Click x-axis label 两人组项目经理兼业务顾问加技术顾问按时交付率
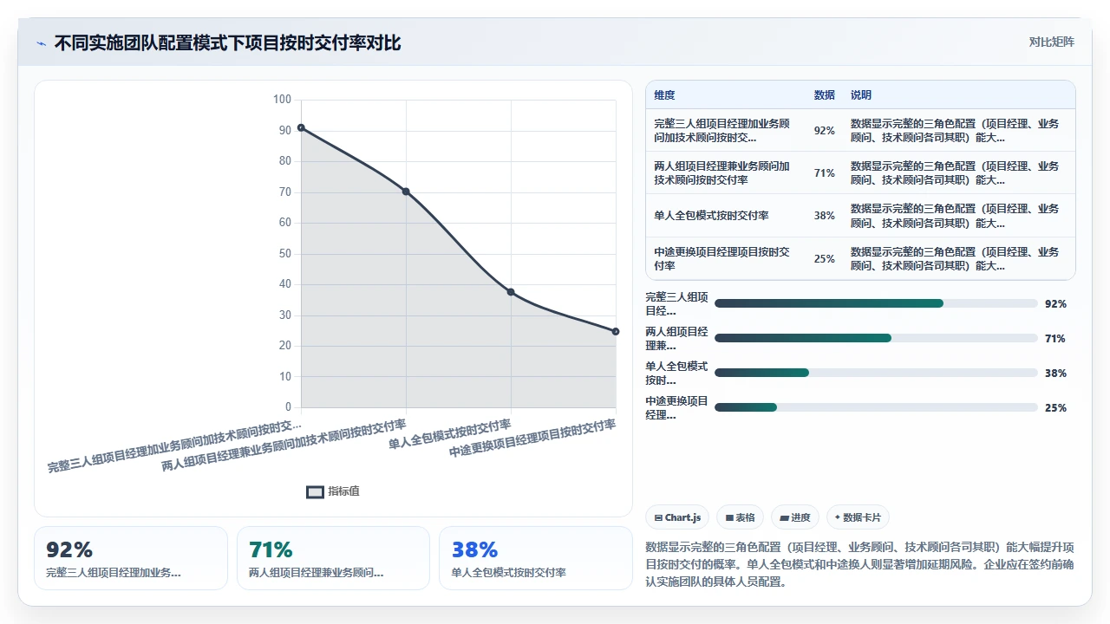 (x=284, y=445)
